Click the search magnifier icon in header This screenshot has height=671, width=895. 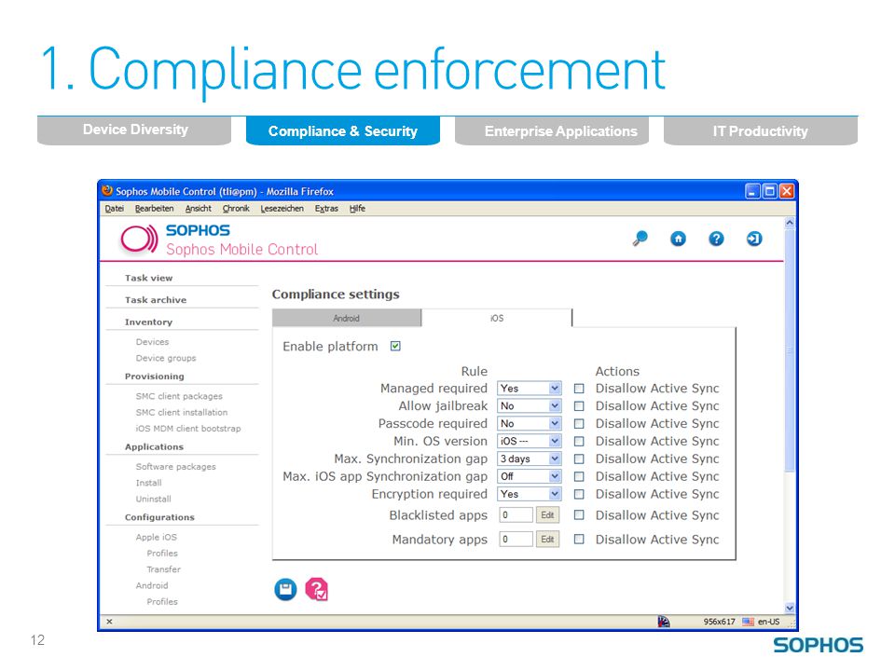640,239
